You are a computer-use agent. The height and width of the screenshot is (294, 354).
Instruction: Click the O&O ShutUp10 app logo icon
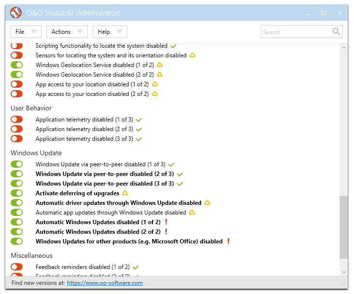point(16,13)
